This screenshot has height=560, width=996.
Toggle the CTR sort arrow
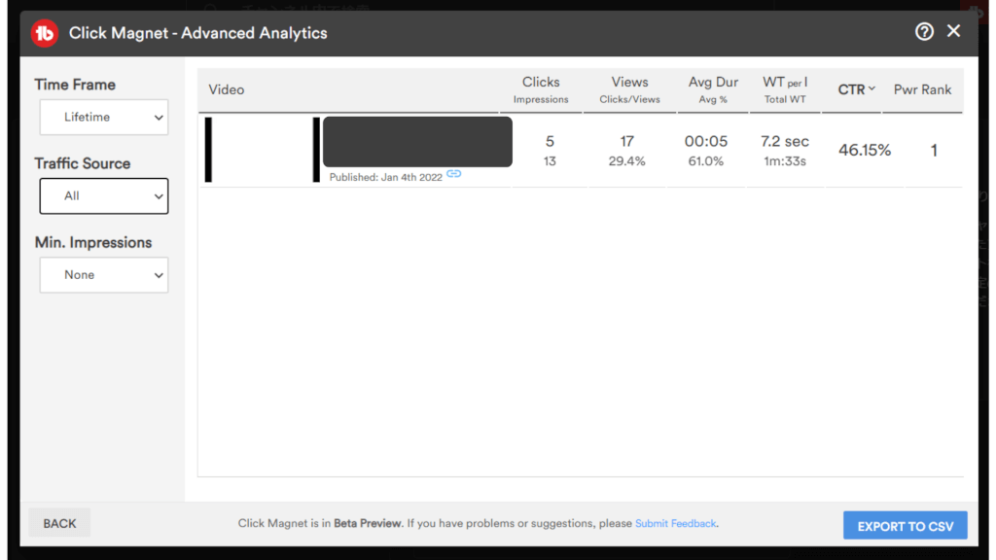click(x=871, y=88)
